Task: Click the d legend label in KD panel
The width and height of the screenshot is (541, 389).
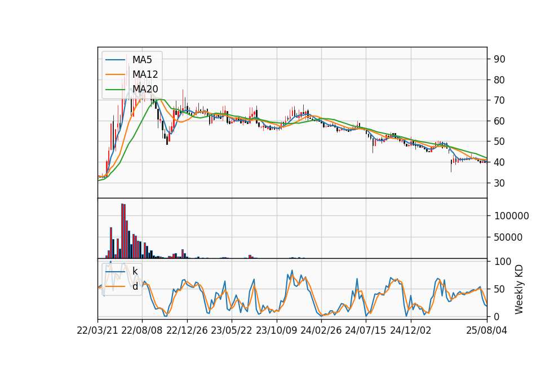Action: pyautogui.click(x=135, y=286)
